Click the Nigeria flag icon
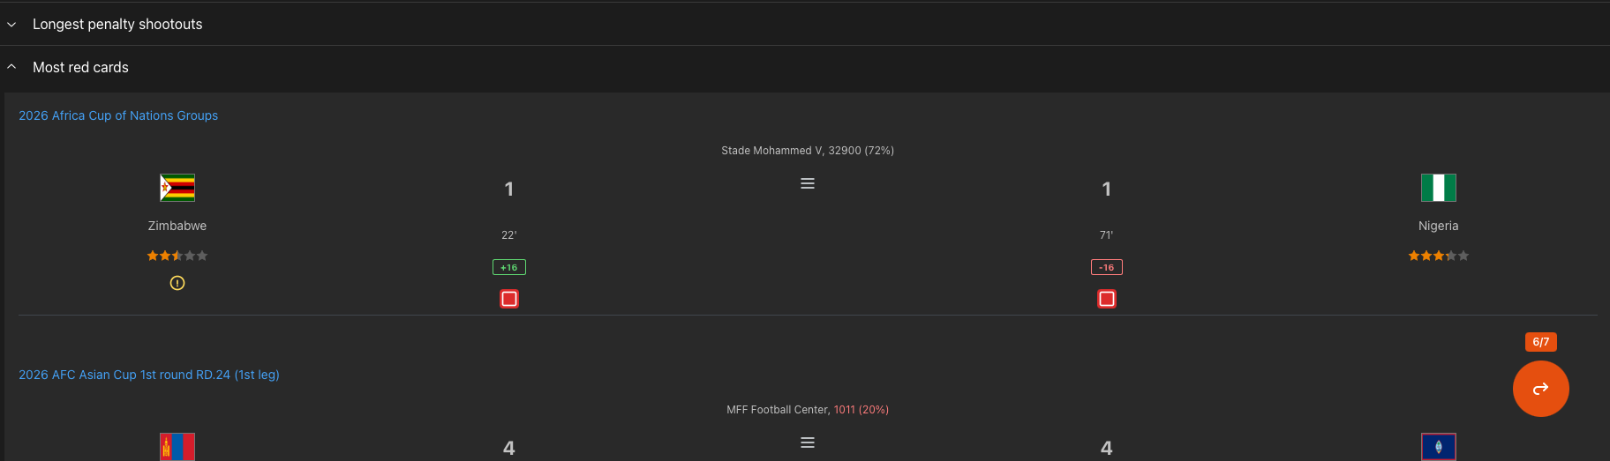 click(1438, 188)
